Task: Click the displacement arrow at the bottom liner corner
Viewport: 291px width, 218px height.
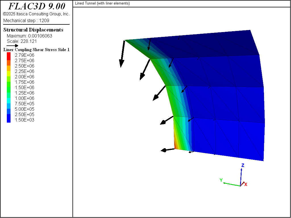Action: tap(168, 150)
